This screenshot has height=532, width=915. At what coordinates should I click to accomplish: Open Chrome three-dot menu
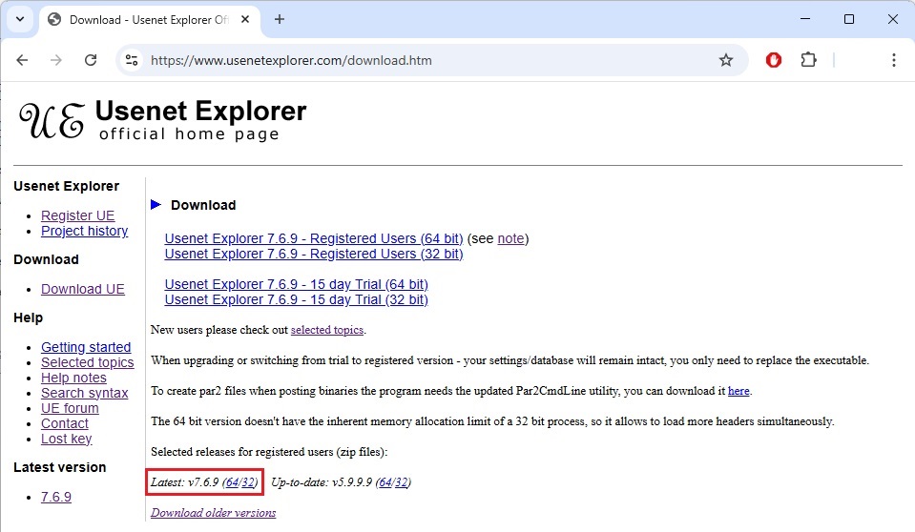pyautogui.click(x=893, y=60)
